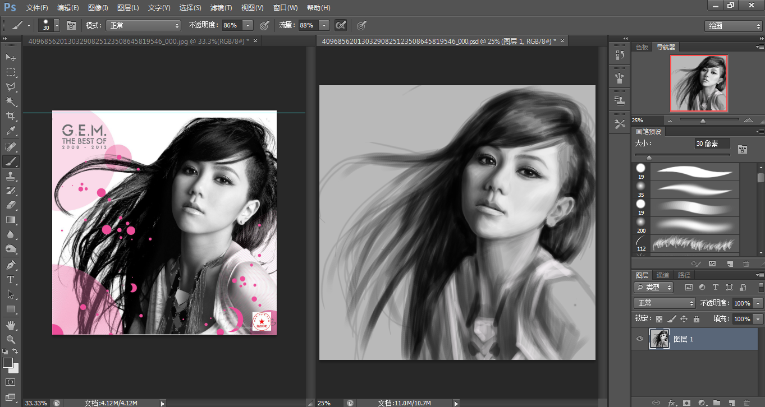The image size is (765, 407).
Task: Select the Blur tool
Action: tap(11, 234)
